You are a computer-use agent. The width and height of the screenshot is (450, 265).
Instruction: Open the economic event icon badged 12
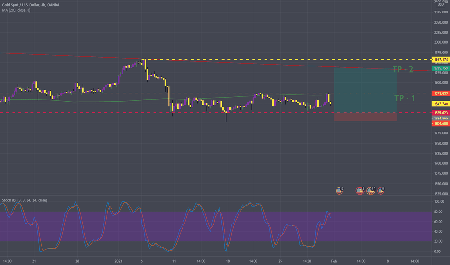click(x=339, y=190)
